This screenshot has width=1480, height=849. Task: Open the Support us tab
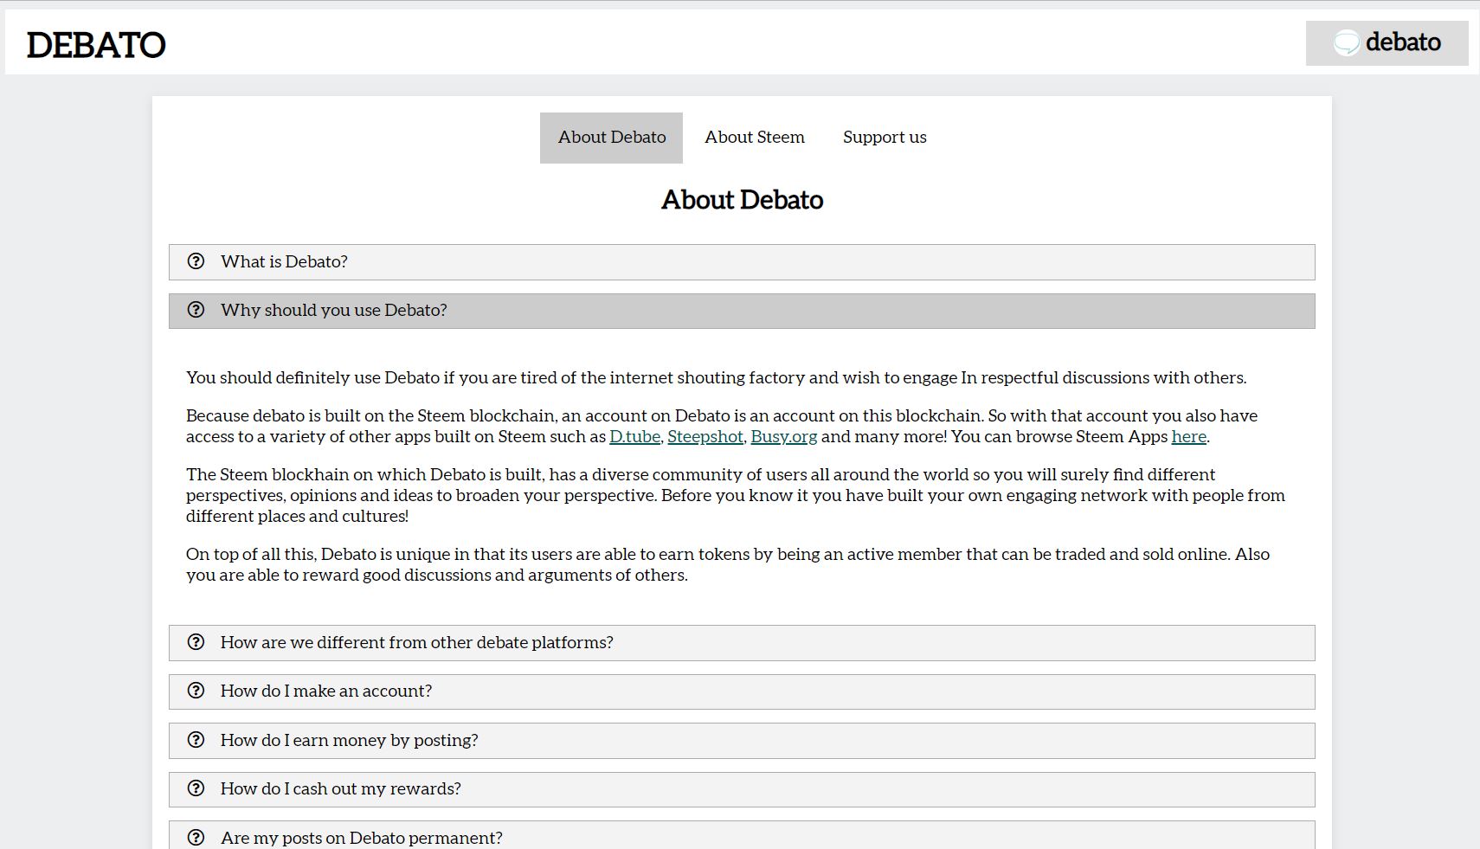(885, 138)
